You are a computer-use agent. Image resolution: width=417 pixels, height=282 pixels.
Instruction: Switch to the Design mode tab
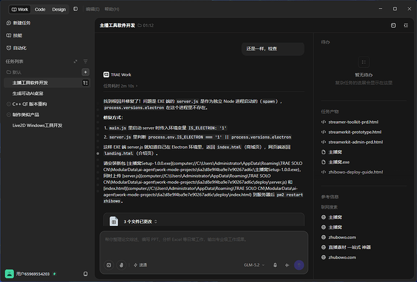[59, 9]
